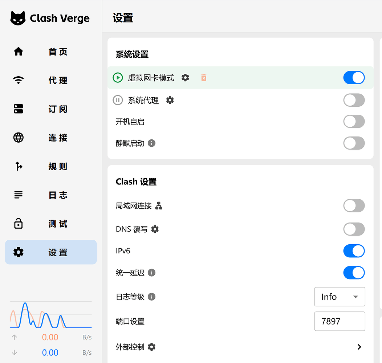Click the 虚拟网卡模式 label
Image resolution: width=382 pixels, height=363 pixels.
click(151, 78)
